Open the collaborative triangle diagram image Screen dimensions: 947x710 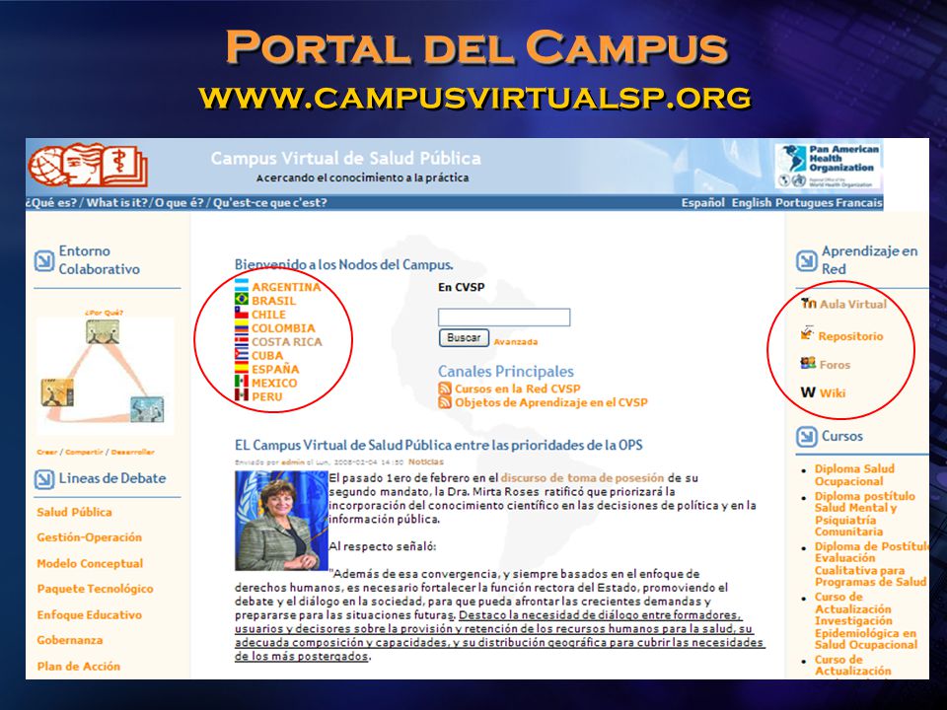click(x=106, y=376)
